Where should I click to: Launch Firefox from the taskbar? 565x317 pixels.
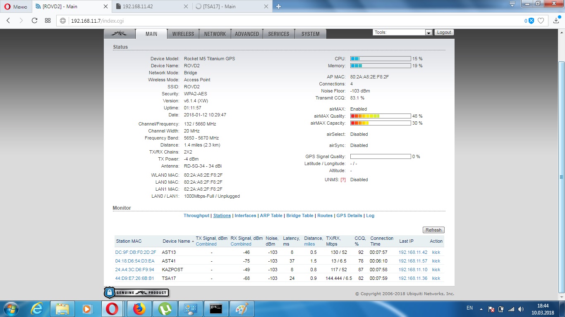(139, 308)
